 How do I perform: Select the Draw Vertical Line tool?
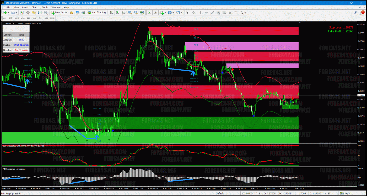coord(201,12)
